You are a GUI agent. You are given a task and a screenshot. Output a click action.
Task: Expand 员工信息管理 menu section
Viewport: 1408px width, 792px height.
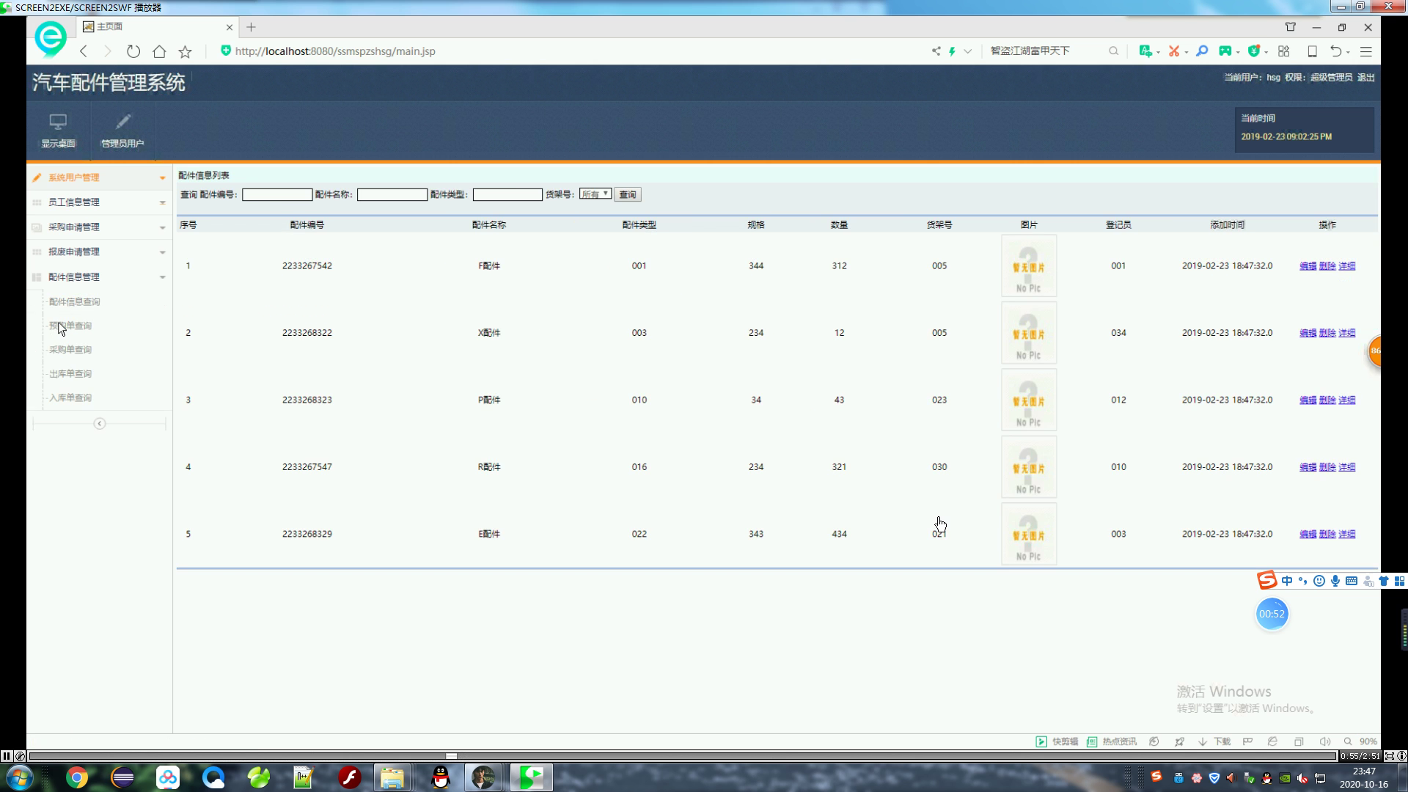coord(100,202)
